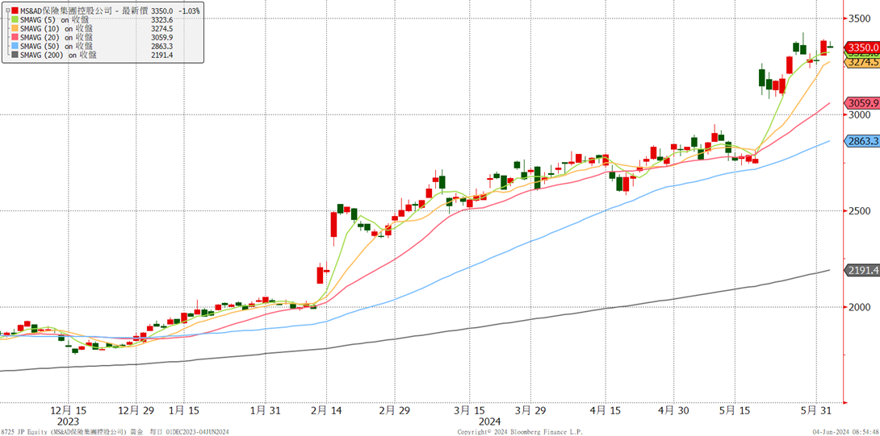880x436 pixels.
Task: Click the 5月 15 date label
Action: 736,410
